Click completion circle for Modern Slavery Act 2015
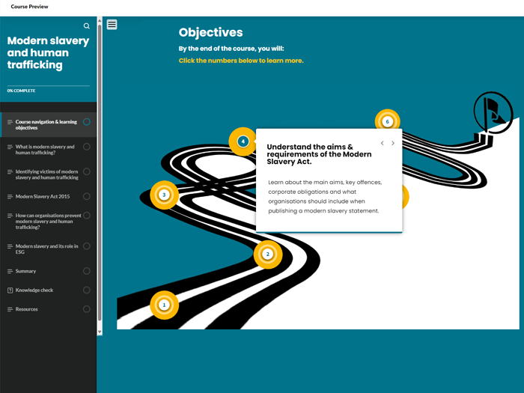Screen dimensions: 524x393 [87, 196]
